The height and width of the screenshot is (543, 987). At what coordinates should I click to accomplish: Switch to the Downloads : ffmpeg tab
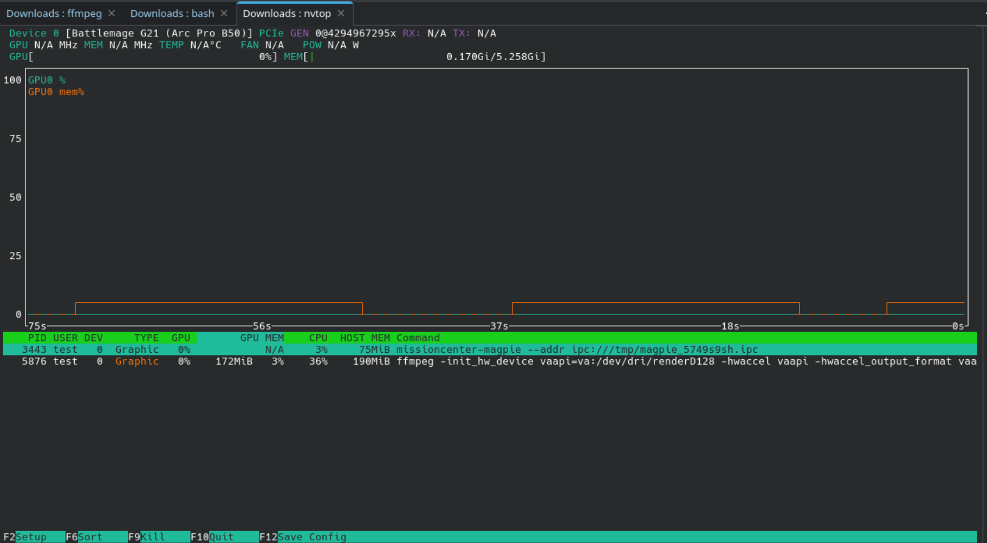point(54,14)
